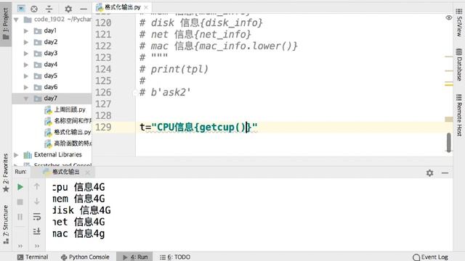Click the Stop button in Run panel
Screen dimensions: 465x261
(x=20, y=202)
